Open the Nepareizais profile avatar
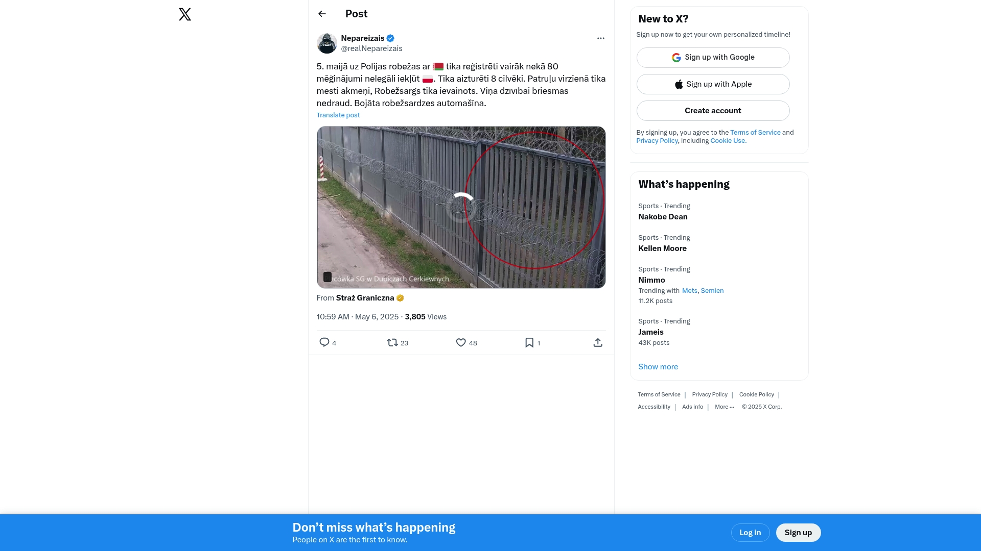This screenshot has height=551, width=981. click(327, 43)
